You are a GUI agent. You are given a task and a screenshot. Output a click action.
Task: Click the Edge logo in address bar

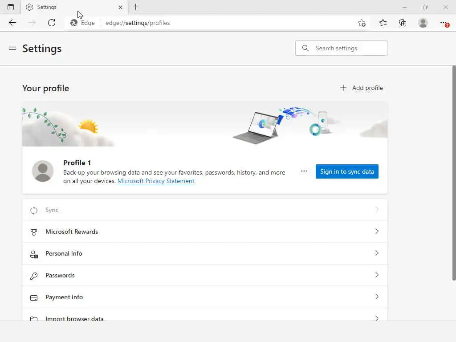tap(74, 23)
